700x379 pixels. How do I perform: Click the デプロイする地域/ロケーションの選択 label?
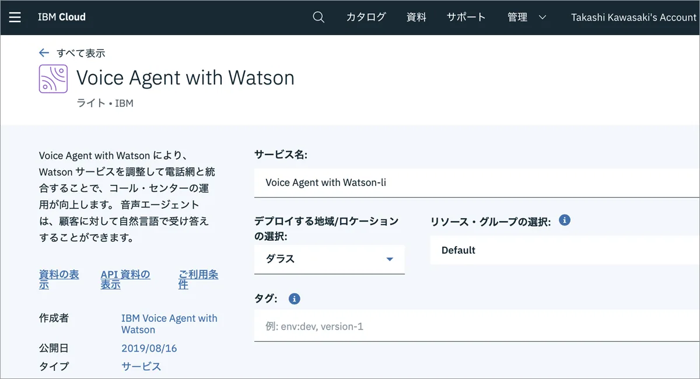coord(327,229)
